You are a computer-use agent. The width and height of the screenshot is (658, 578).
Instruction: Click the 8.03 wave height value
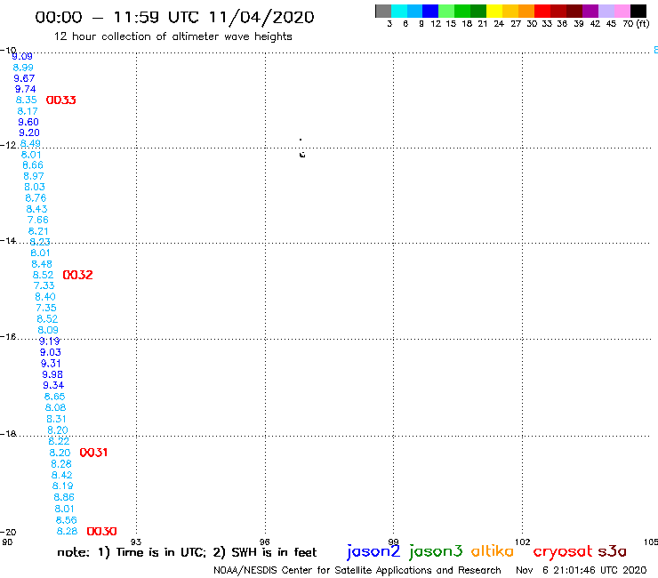(x=35, y=188)
